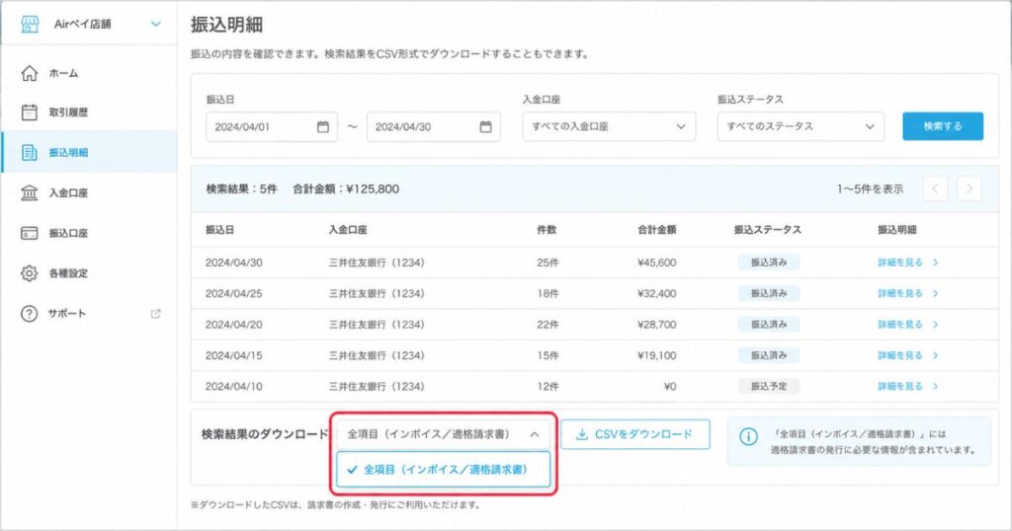Click the 件数 column header
This screenshot has width=1012, height=531.
point(546,229)
